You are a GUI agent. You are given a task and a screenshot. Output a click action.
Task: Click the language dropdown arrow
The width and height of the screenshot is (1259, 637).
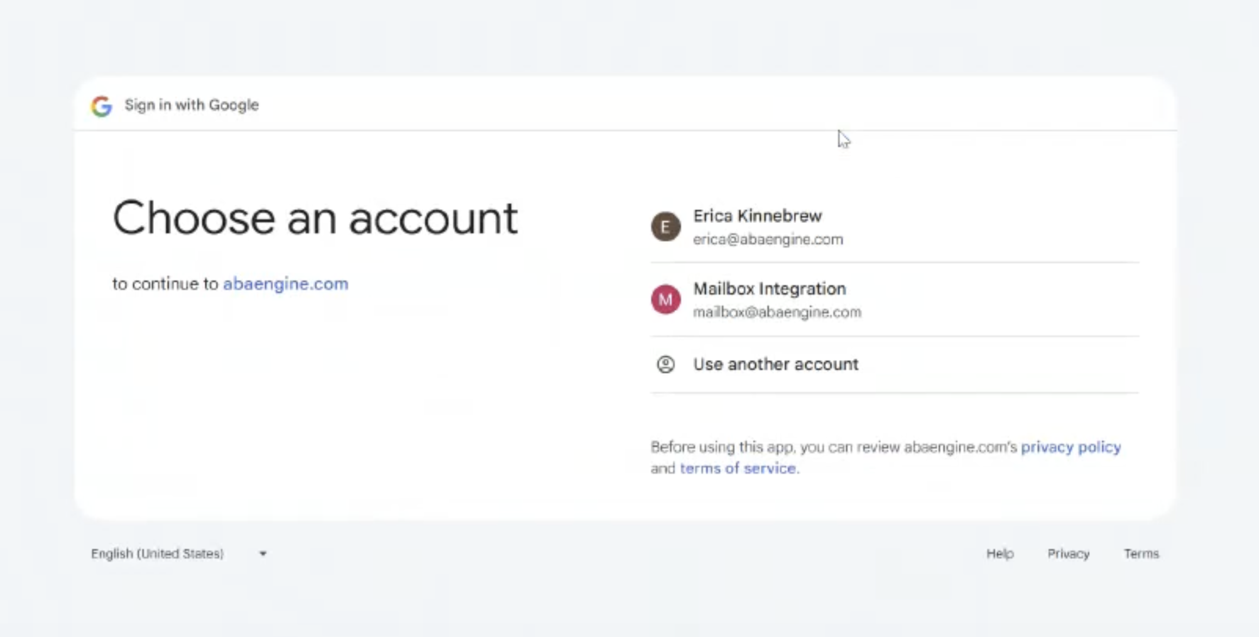tap(263, 553)
